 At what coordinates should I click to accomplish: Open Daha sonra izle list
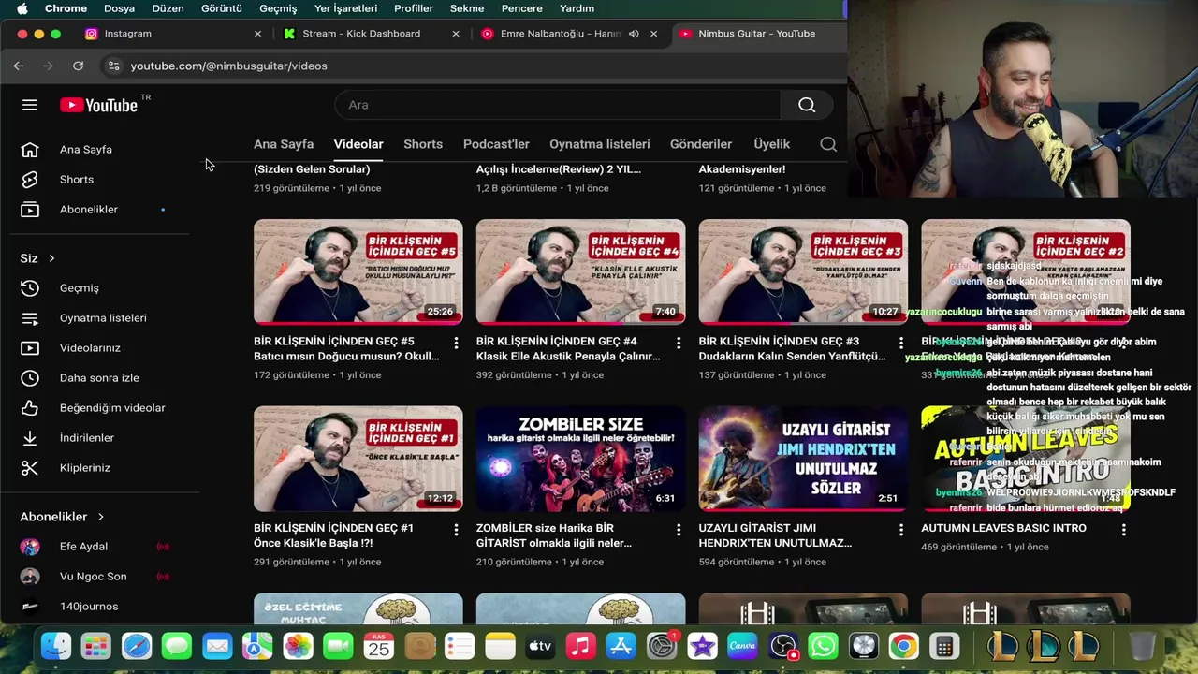tap(99, 378)
